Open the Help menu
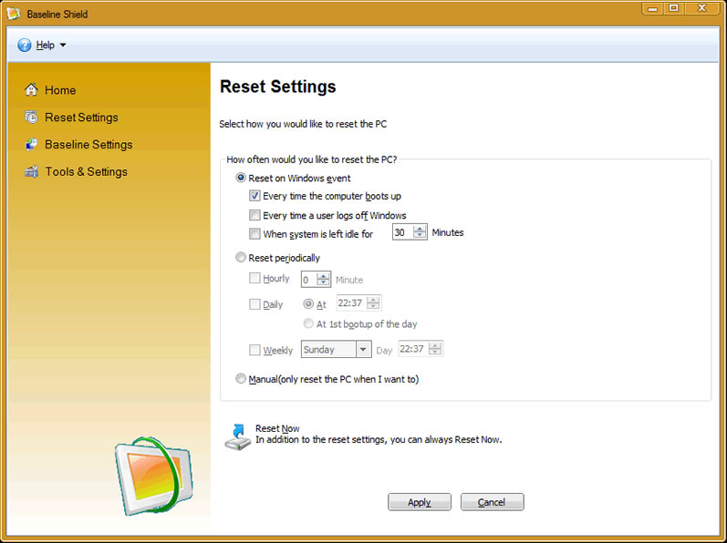This screenshot has height=543, width=727. point(45,45)
